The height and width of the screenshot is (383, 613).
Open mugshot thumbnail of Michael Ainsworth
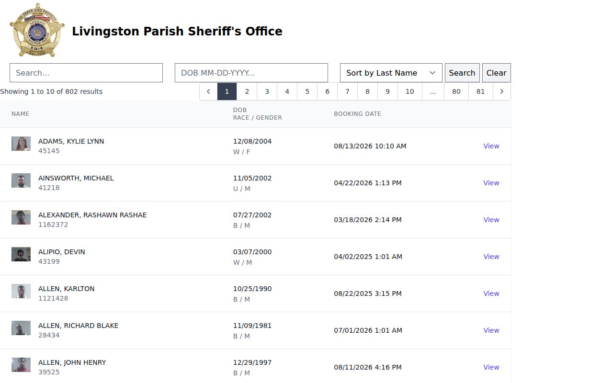(x=21, y=180)
